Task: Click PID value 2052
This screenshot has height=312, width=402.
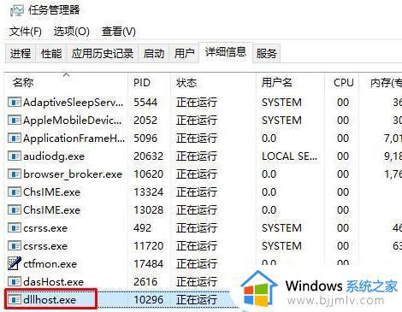Action: pos(145,120)
